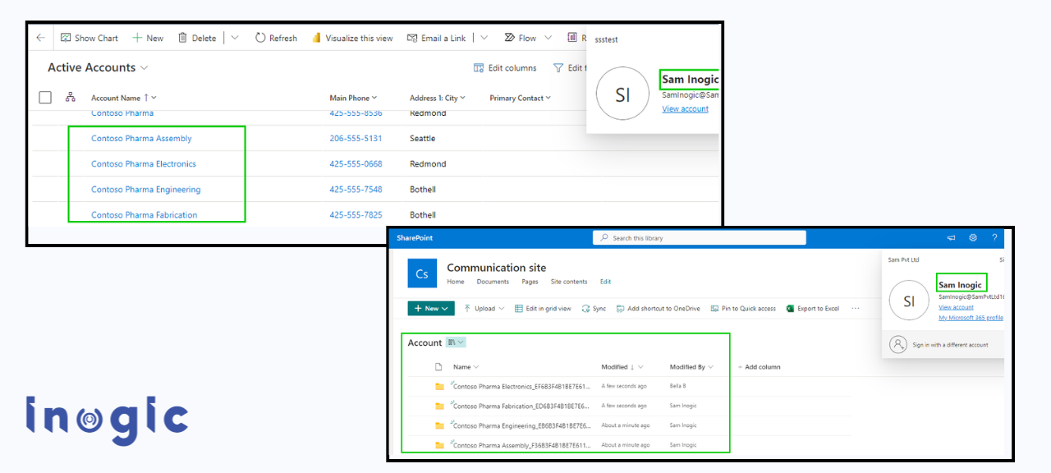The image size is (1051, 473).
Task: Open SharePoint settings gear
Action: [x=973, y=238]
